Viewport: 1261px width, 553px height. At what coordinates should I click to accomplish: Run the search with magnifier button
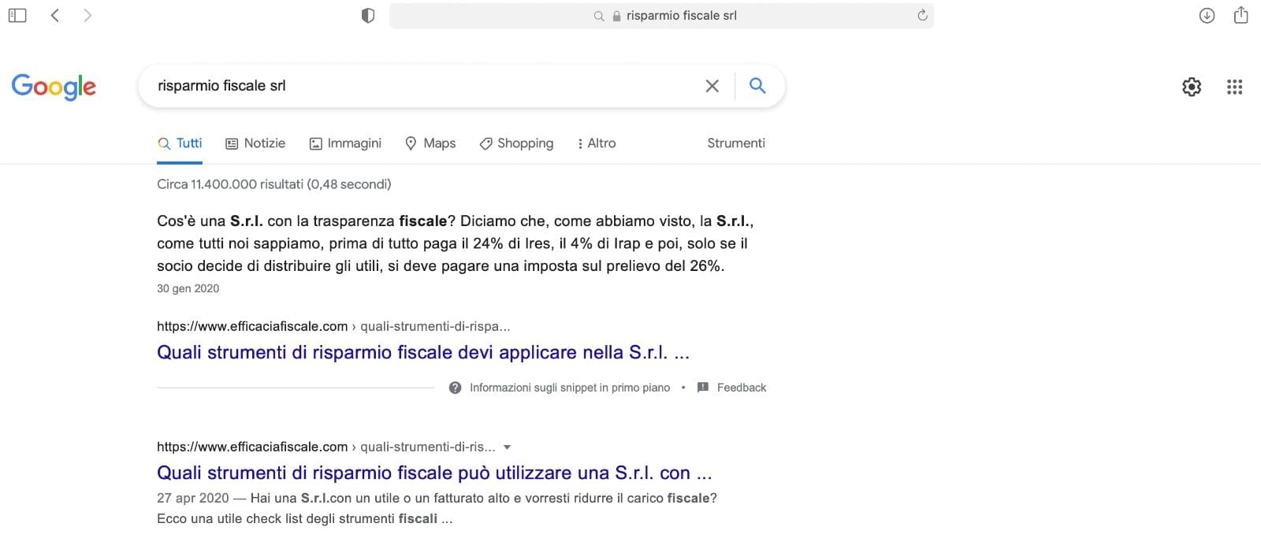point(757,85)
